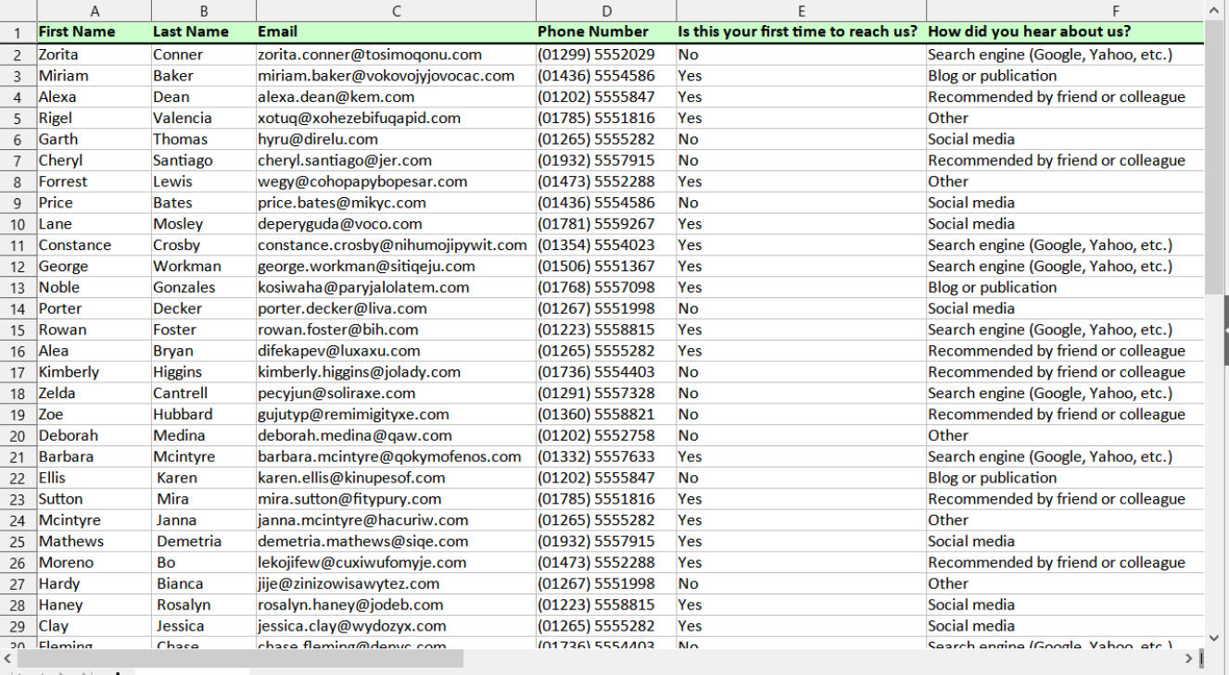Select column C header
1229x675 pixels.
tap(396, 11)
